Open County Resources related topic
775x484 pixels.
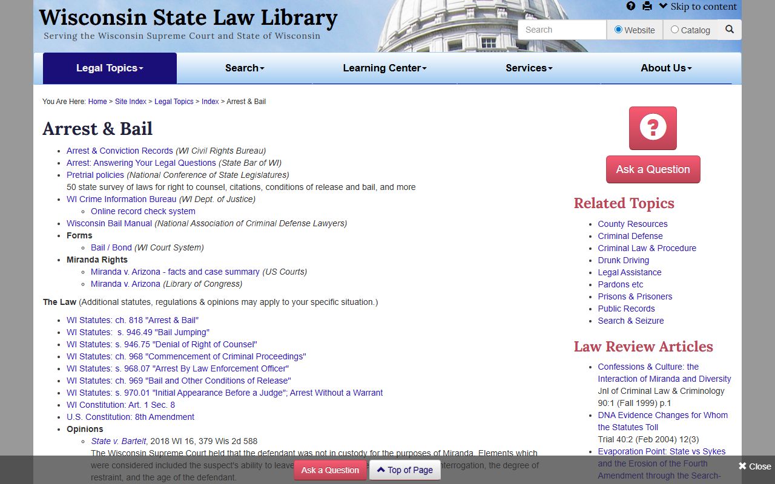[x=633, y=224]
